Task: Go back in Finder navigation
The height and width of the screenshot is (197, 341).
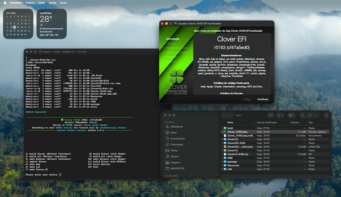Action: 224,115
